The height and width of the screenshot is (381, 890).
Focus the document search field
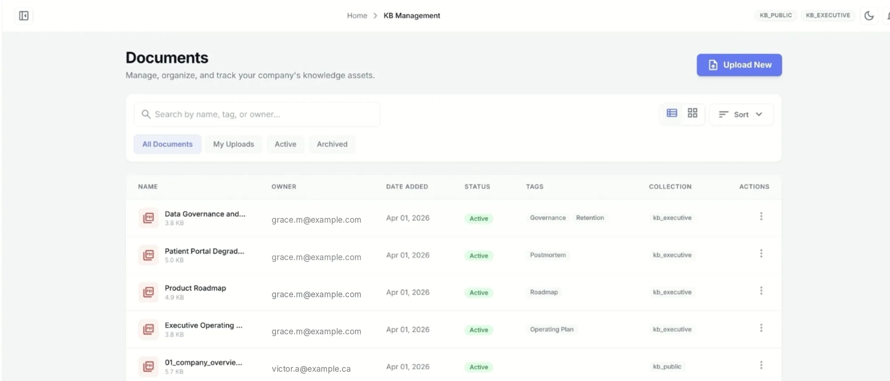click(x=257, y=114)
